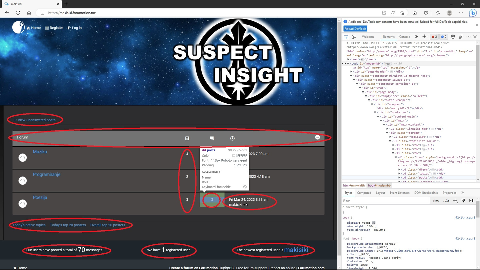
Task: Click the browser refresh button
Action: click(x=18, y=13)
